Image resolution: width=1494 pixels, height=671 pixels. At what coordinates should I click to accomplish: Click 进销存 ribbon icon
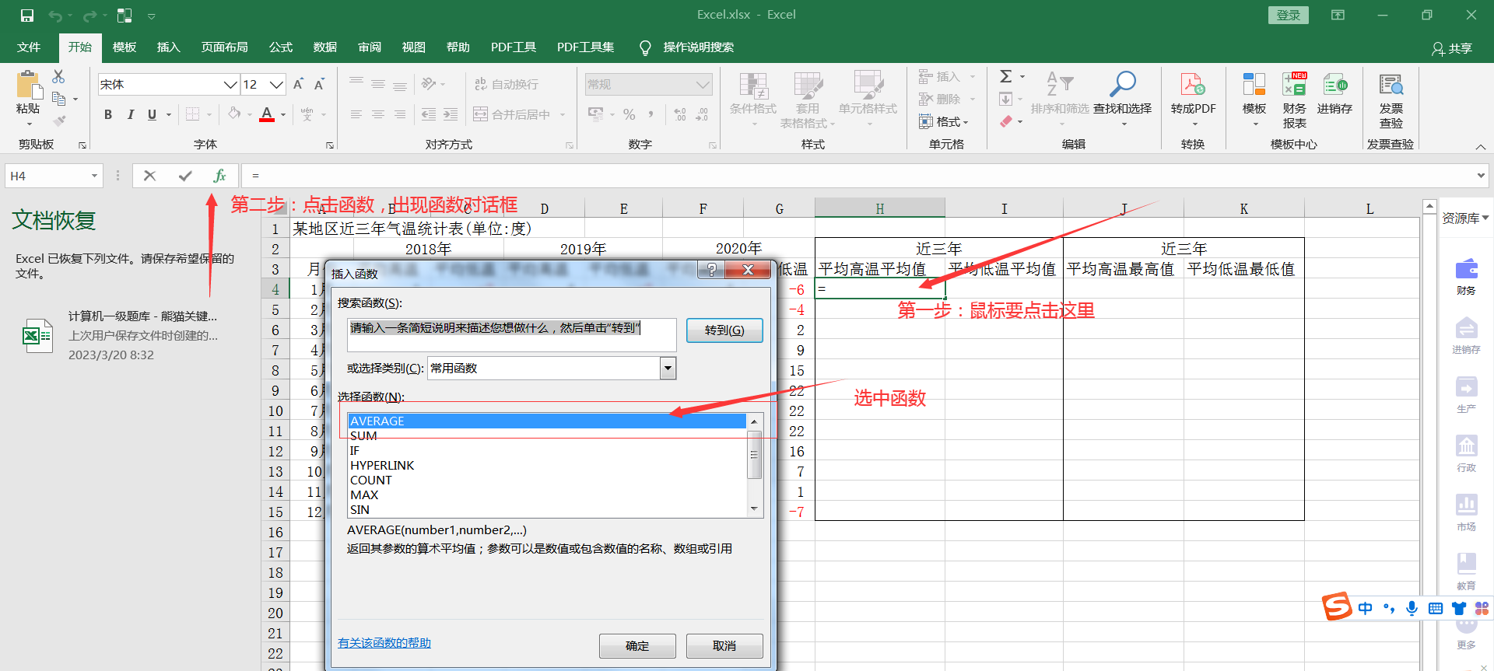(1334, 83)
